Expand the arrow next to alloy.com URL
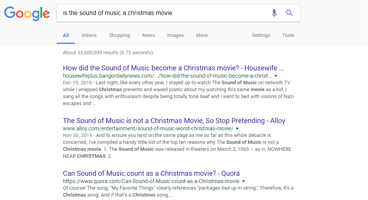 point(237,128)
